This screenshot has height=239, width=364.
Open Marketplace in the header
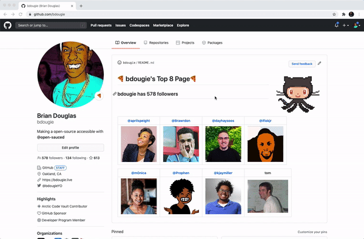163,25
